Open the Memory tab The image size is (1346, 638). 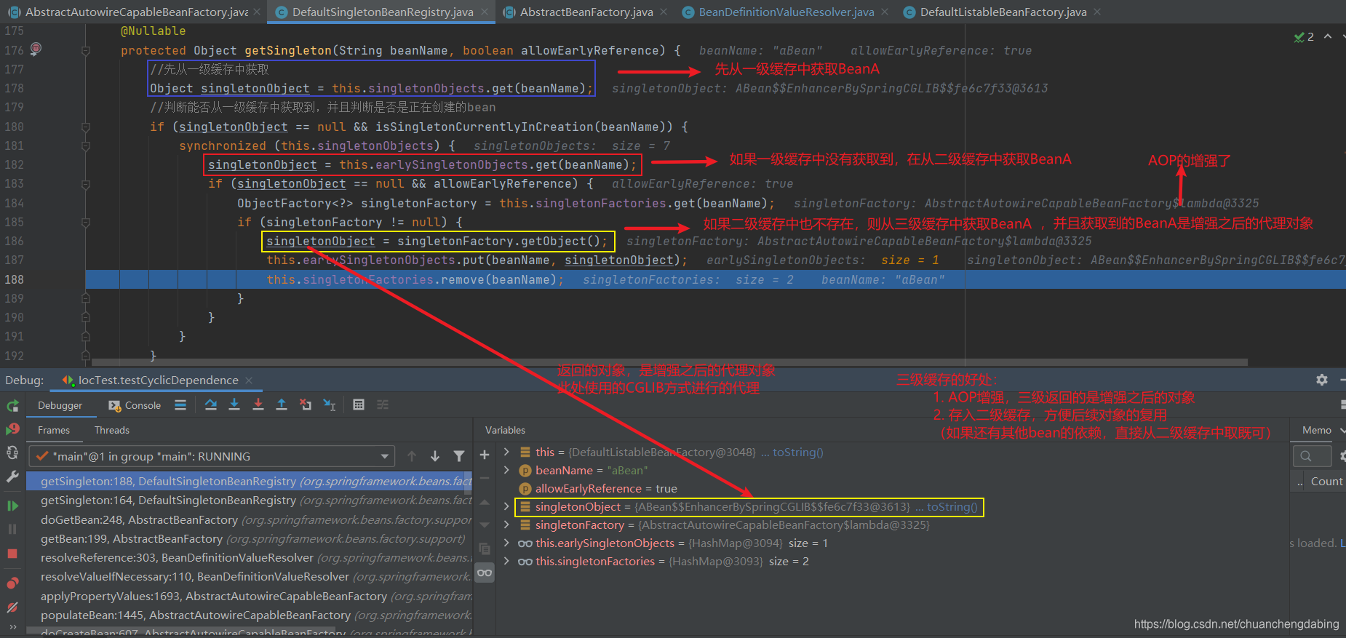(x=1317, y=430)
